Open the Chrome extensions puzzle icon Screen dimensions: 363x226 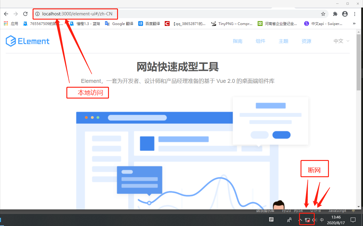(335, 14)
